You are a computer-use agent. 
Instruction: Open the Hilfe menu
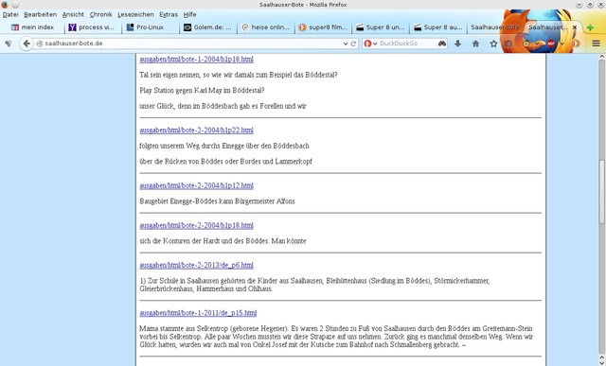189,14
